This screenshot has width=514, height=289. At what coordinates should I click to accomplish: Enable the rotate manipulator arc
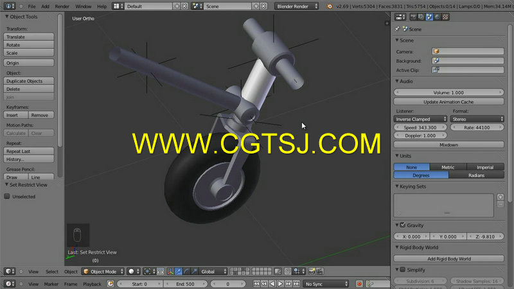tap(186, 271)
